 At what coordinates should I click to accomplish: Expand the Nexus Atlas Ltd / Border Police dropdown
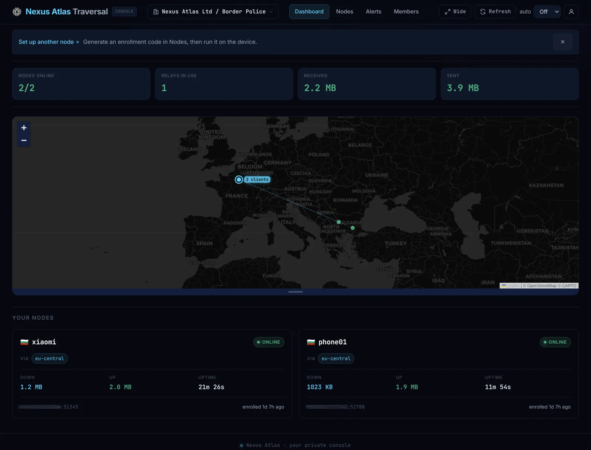(x=213, y=12)
